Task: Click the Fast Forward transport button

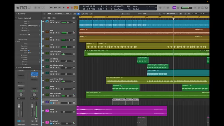Action: coord(55,8)
